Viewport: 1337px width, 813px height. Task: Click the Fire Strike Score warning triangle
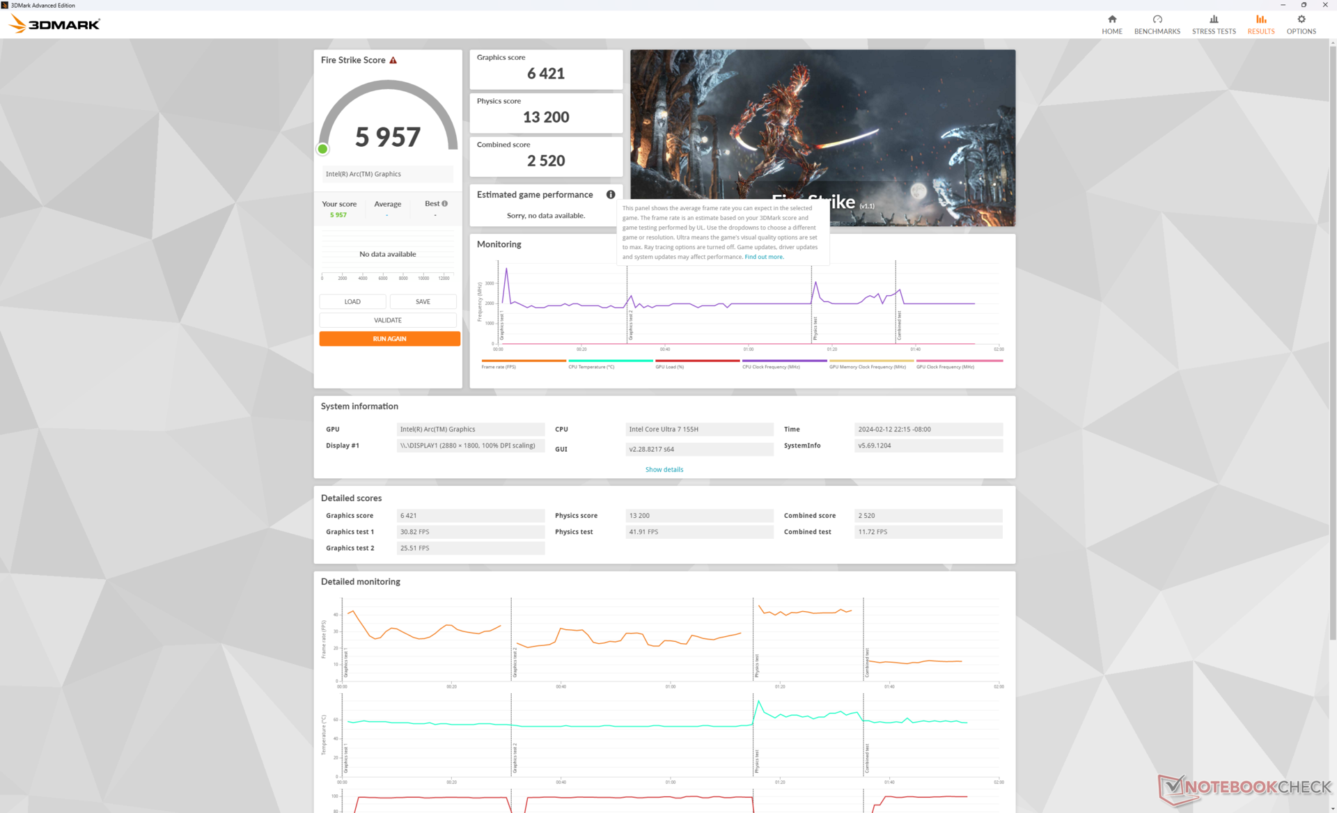click(x=393, y=60)
